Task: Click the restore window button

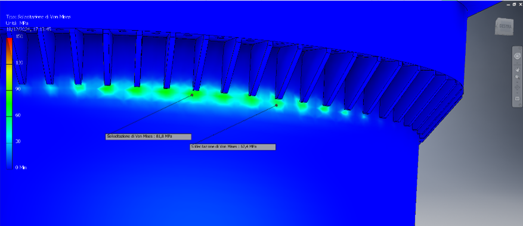Action: [514, 4]
